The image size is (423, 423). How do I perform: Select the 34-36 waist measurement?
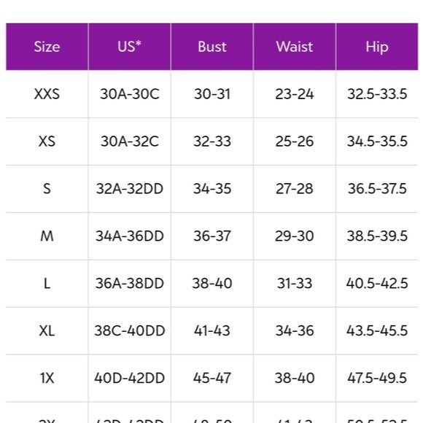(295, 330)
